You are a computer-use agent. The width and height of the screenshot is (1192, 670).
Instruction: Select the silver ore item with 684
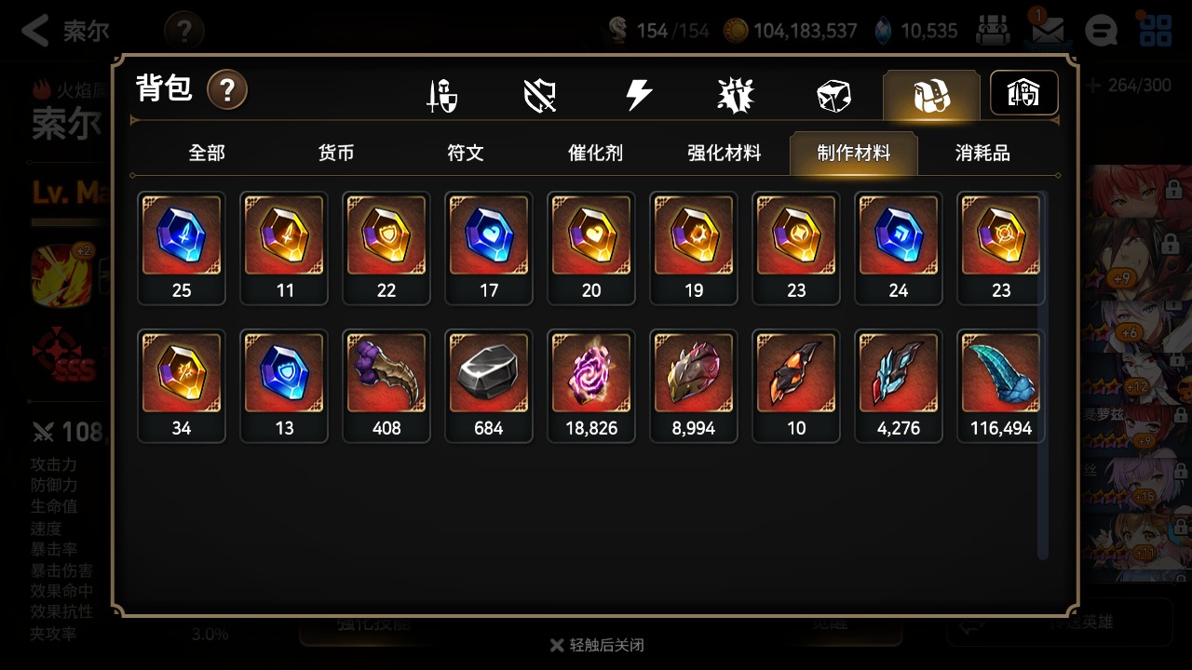489,385
